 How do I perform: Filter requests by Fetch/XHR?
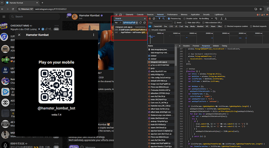pos(158,26)
